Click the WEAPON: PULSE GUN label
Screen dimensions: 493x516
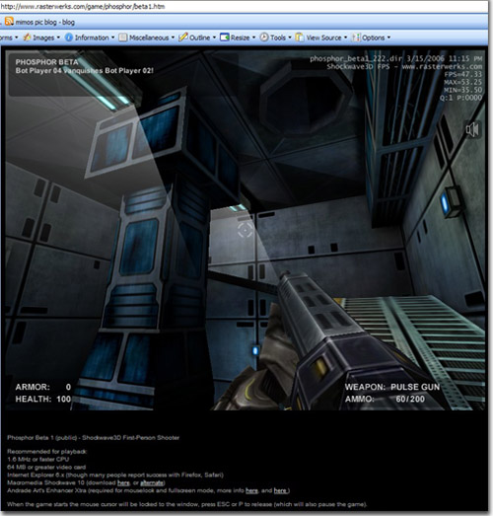click(392, 387)
